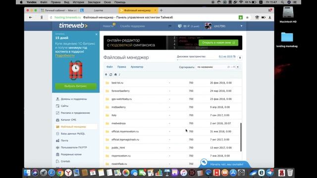Click the timeweb logo
Viewport: 317px width, 178px height.
(73, 26)
